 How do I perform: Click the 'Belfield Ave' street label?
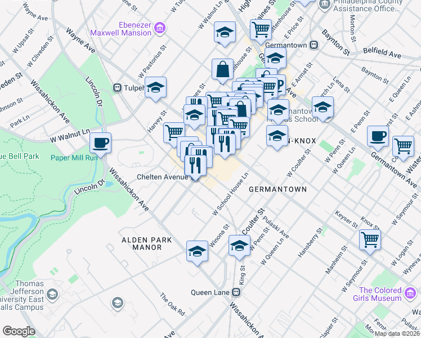[382, 52]
